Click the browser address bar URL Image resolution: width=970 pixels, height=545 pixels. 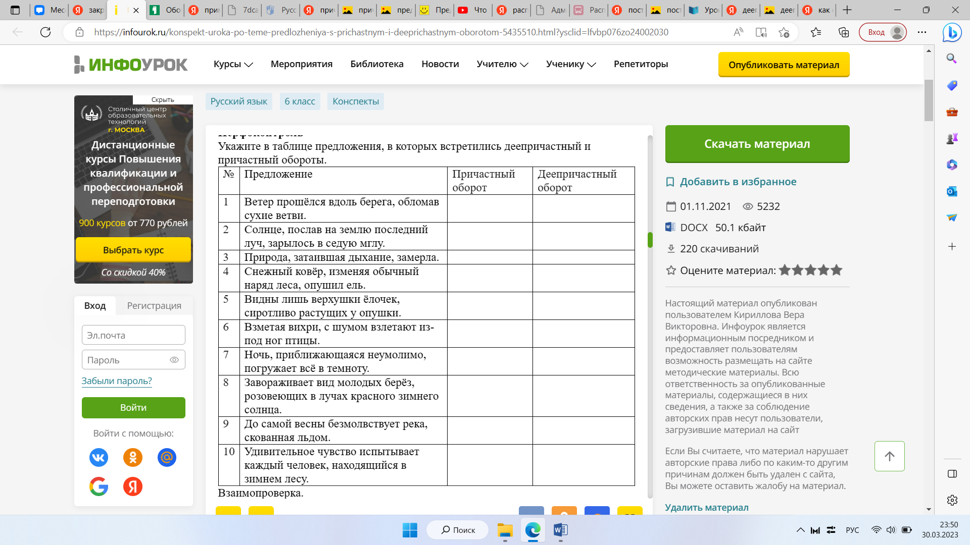[381, 32]
